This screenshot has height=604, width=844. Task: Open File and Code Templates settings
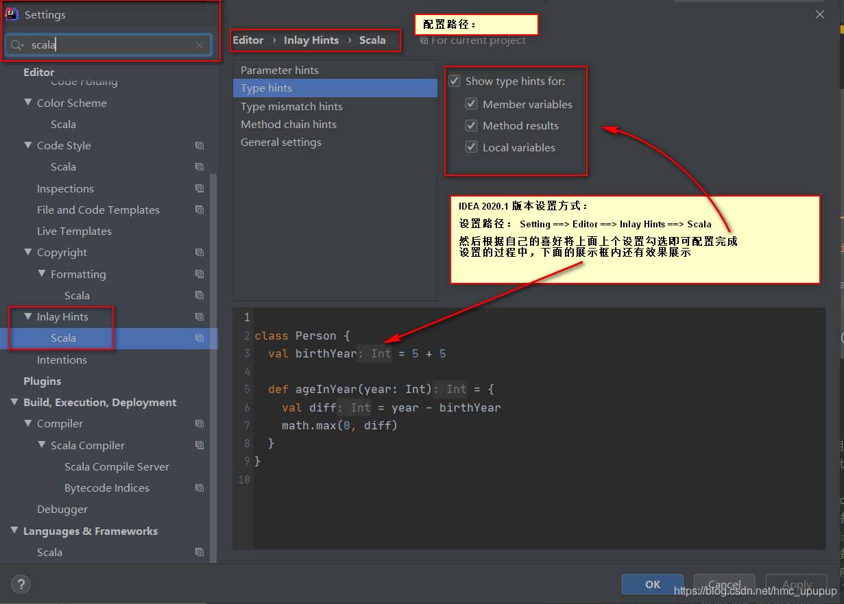coord(98,210)
